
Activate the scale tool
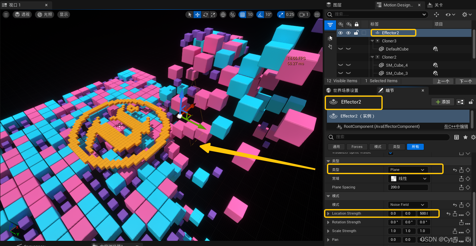point(213,15)
